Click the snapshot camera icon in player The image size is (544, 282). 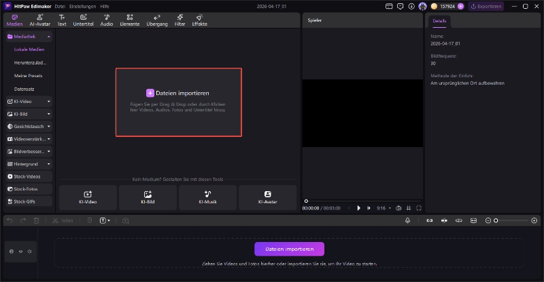pyautogui.click(x=398, y=208)
